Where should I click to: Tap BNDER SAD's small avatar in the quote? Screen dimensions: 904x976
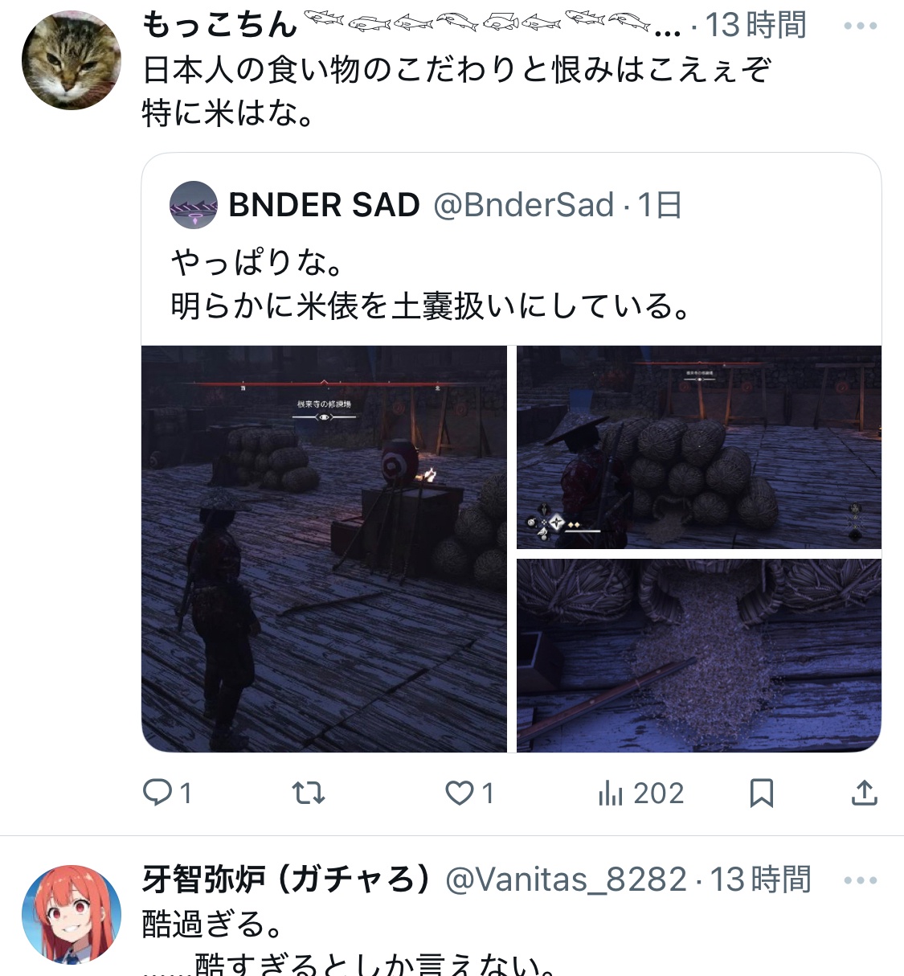pos(194,205)
